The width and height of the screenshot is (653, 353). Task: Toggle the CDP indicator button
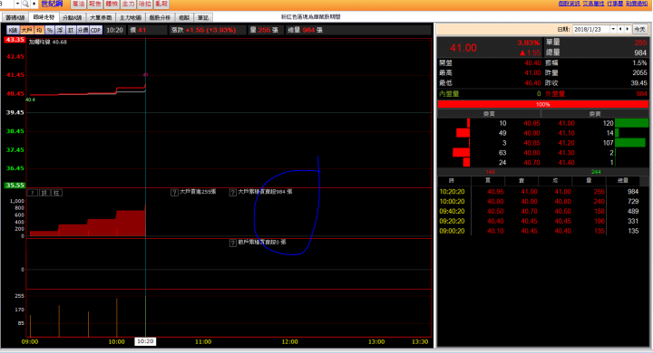coord(96,30)
